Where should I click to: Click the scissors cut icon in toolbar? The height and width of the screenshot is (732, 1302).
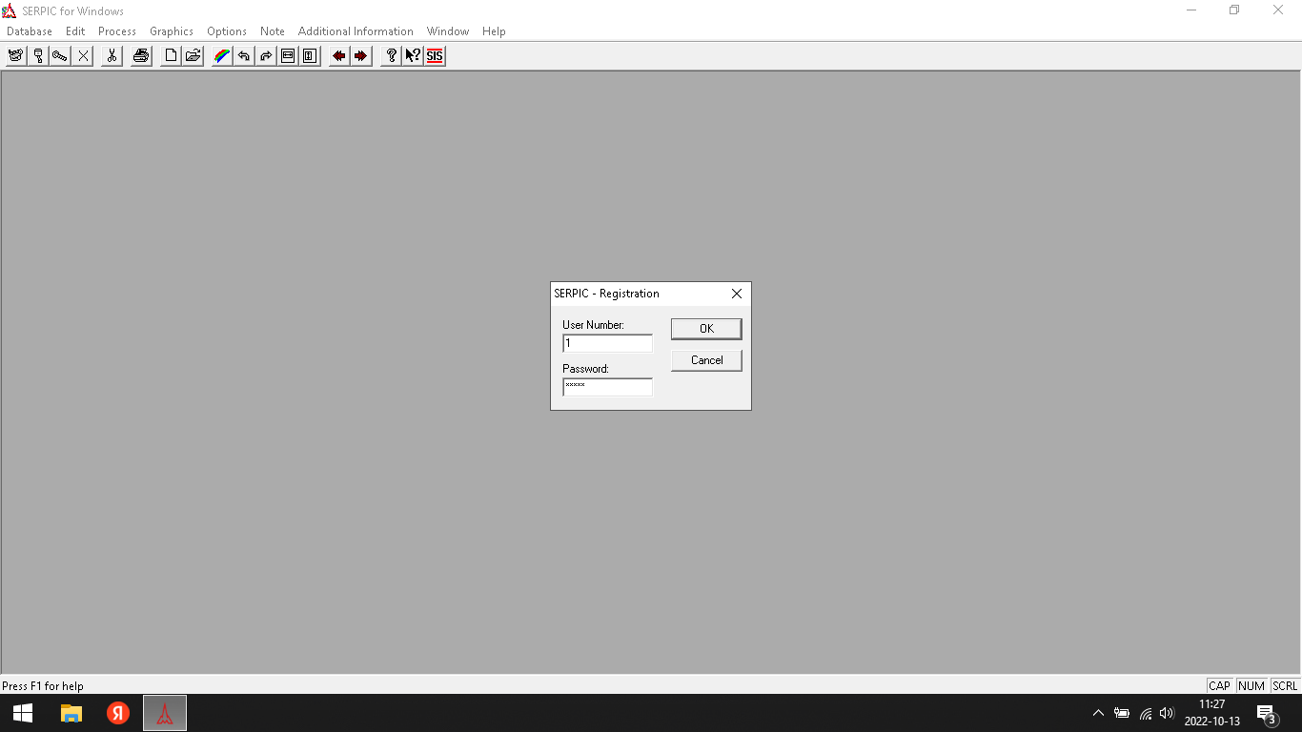pyautogui.click(x=112, y=56)
